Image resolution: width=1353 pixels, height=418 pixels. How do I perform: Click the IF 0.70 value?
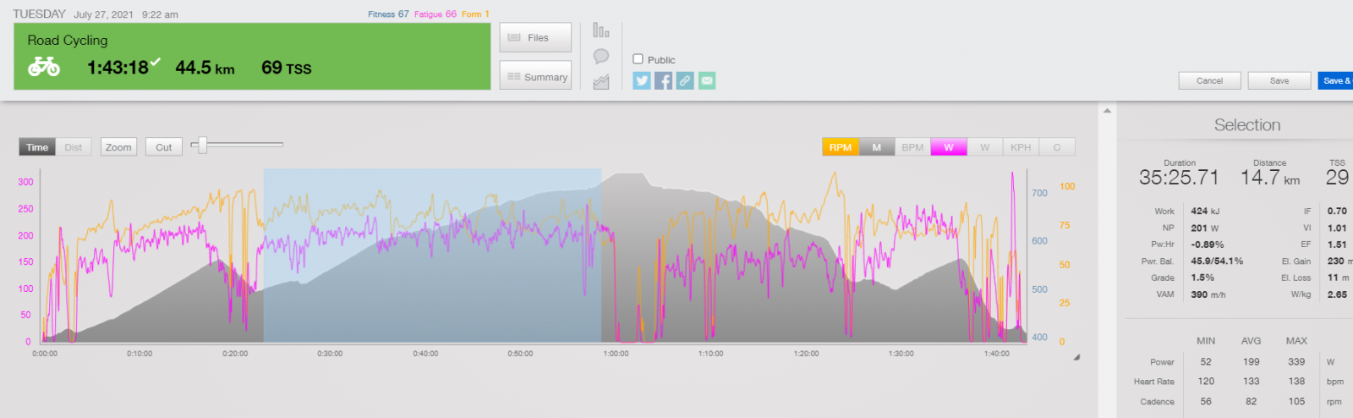(x=1337, y=212)
